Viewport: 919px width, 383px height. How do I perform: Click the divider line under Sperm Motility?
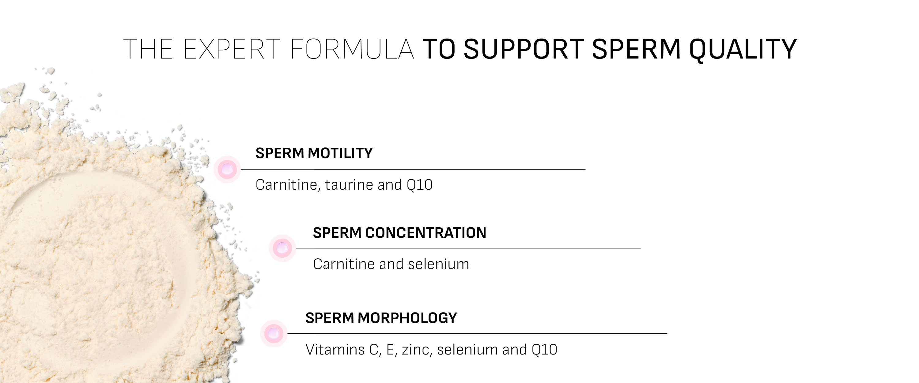[413, 169]
